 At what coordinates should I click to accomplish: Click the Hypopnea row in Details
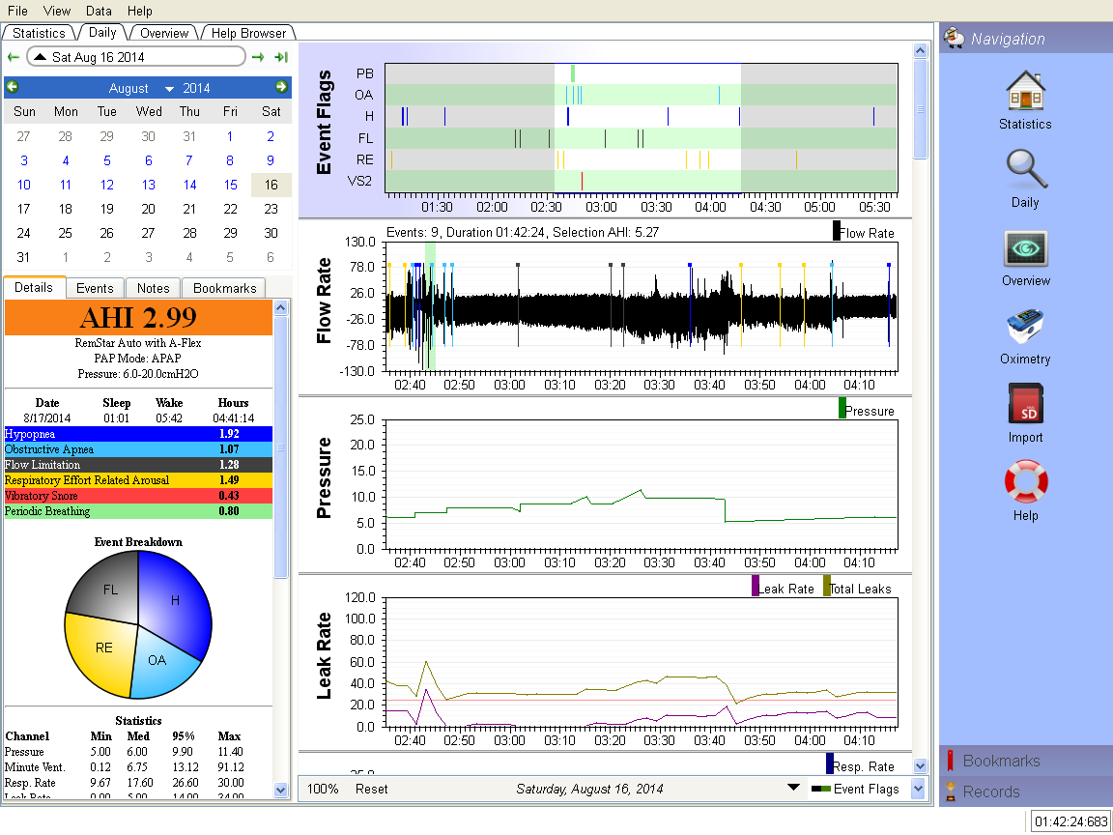coord(138,434)
